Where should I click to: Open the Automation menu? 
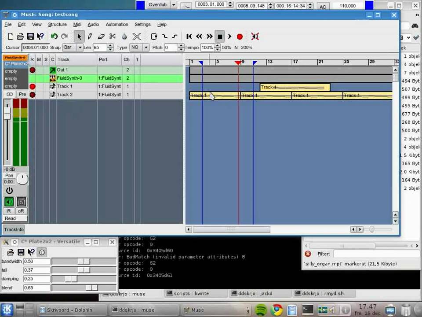point(117,25)
